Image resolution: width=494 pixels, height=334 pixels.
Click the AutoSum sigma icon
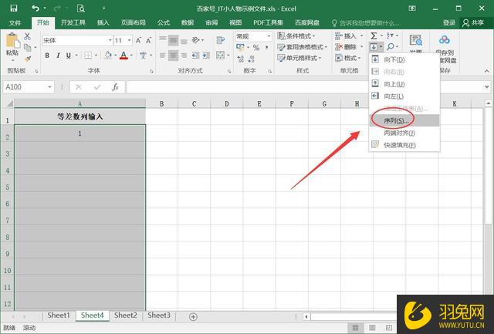374,35
